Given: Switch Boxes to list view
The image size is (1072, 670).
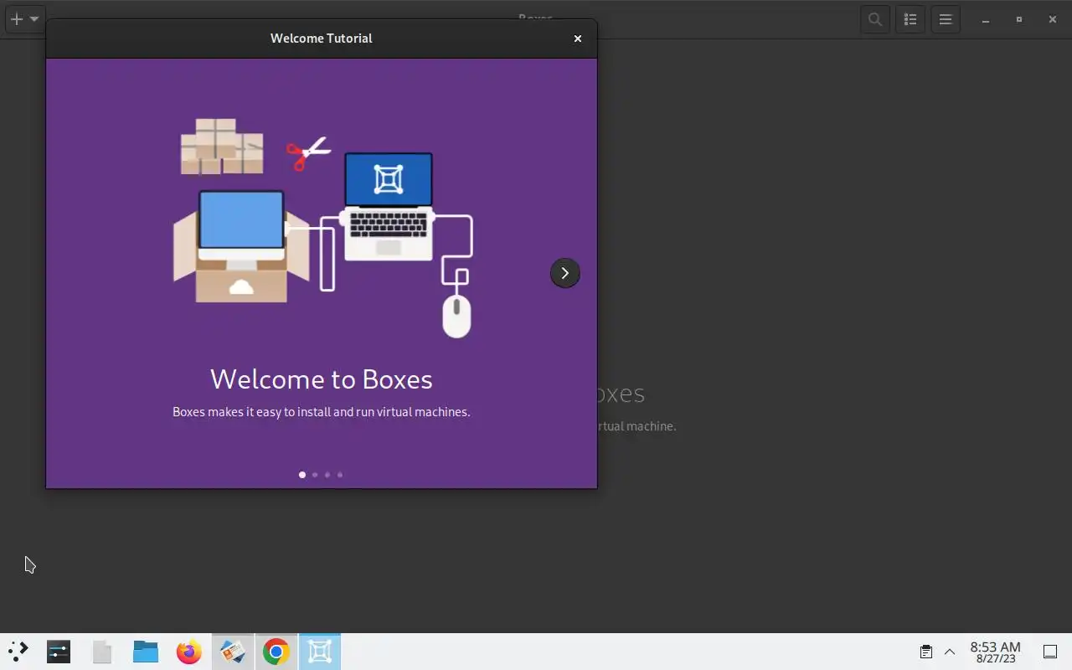Looking at the screenshot, I should 910,19.
